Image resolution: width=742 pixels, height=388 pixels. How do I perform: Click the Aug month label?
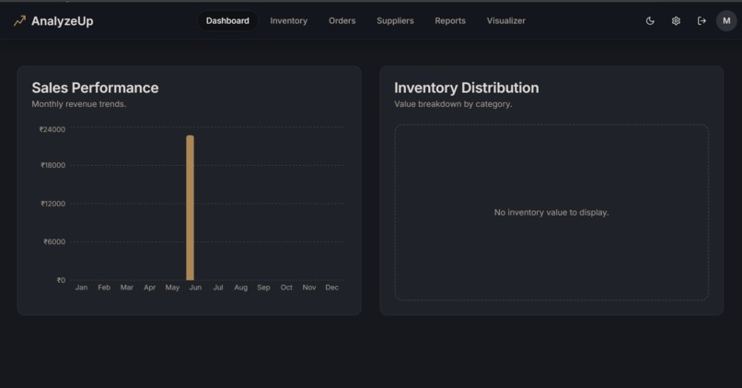pyautogui.click(x=241, y=288)
